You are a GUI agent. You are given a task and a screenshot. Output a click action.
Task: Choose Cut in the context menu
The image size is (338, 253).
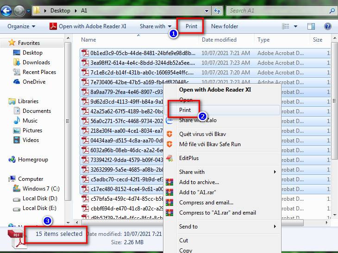[x=222, y=241]
